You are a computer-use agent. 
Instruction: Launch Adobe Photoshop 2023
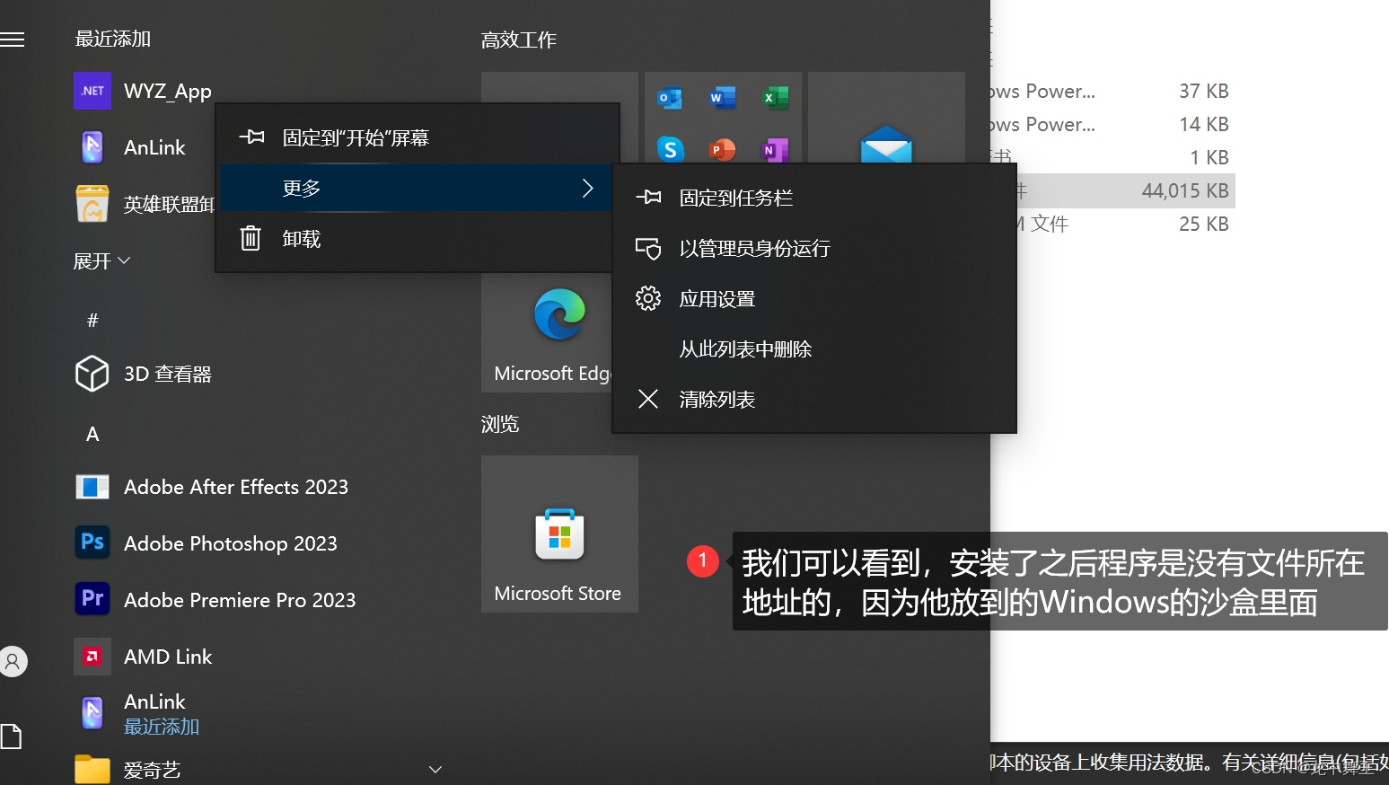(x=207, y=543)
